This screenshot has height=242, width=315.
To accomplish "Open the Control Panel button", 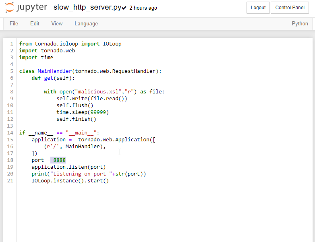I will [x=290, y=8].
